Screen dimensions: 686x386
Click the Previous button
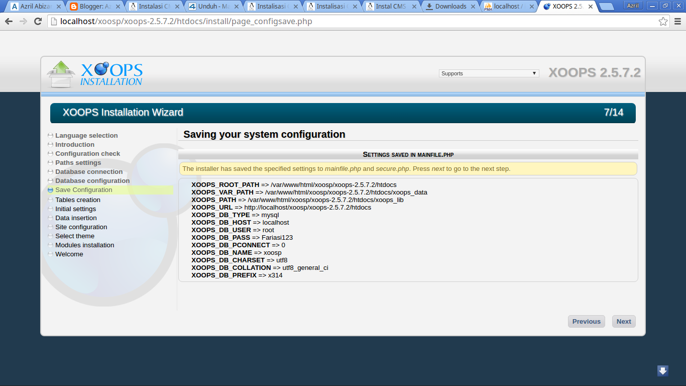(587, 322)
